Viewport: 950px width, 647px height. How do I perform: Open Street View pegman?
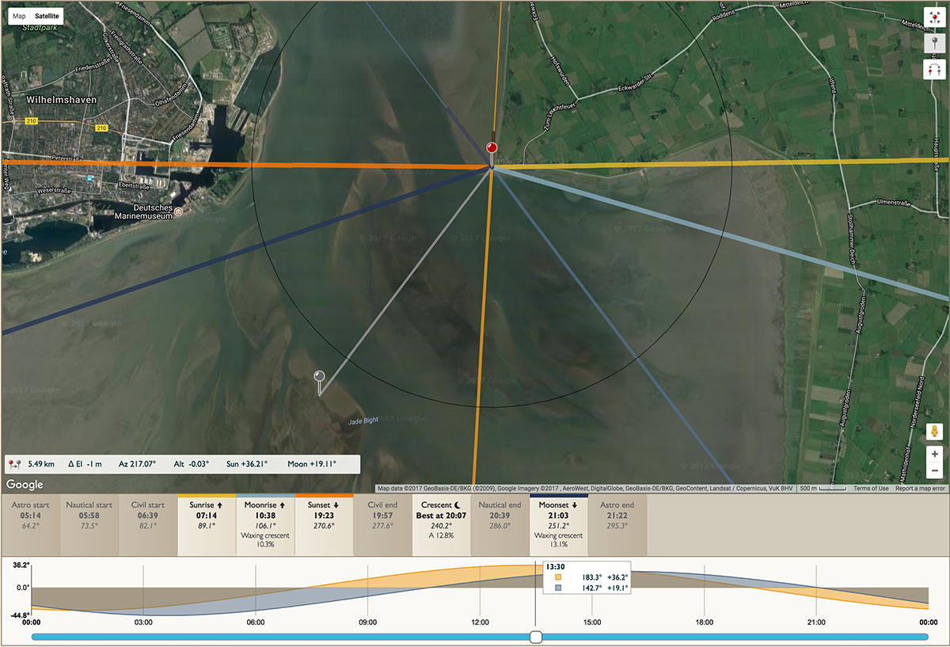click(934, 432)
